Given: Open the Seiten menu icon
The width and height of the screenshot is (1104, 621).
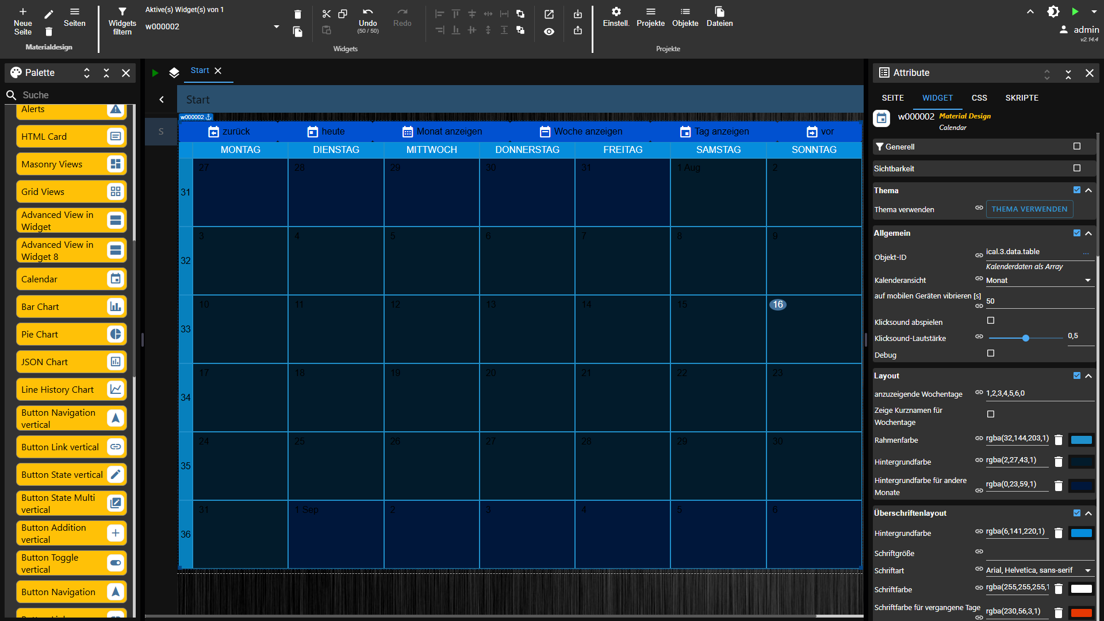Looking at the screenshot, I should [75, 11].
